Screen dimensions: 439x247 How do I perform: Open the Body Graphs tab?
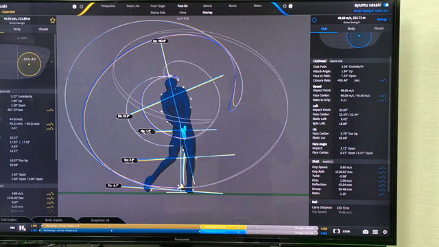[54, 220]
